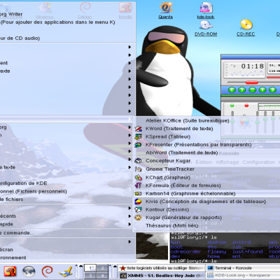
Task: Click the Kugar report generator icon
Action: 138,218
